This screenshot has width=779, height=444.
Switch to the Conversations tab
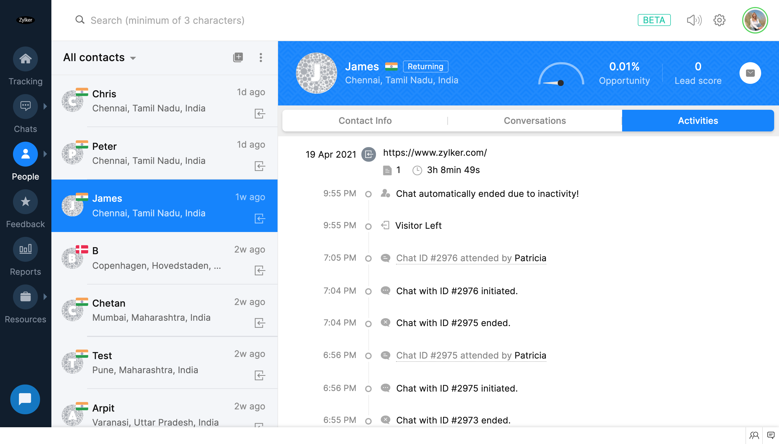(x=534, y=121)
